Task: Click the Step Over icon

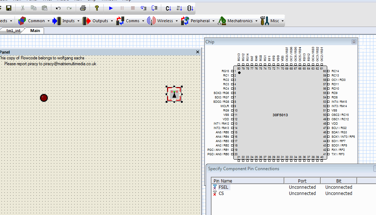Action: 155,8
